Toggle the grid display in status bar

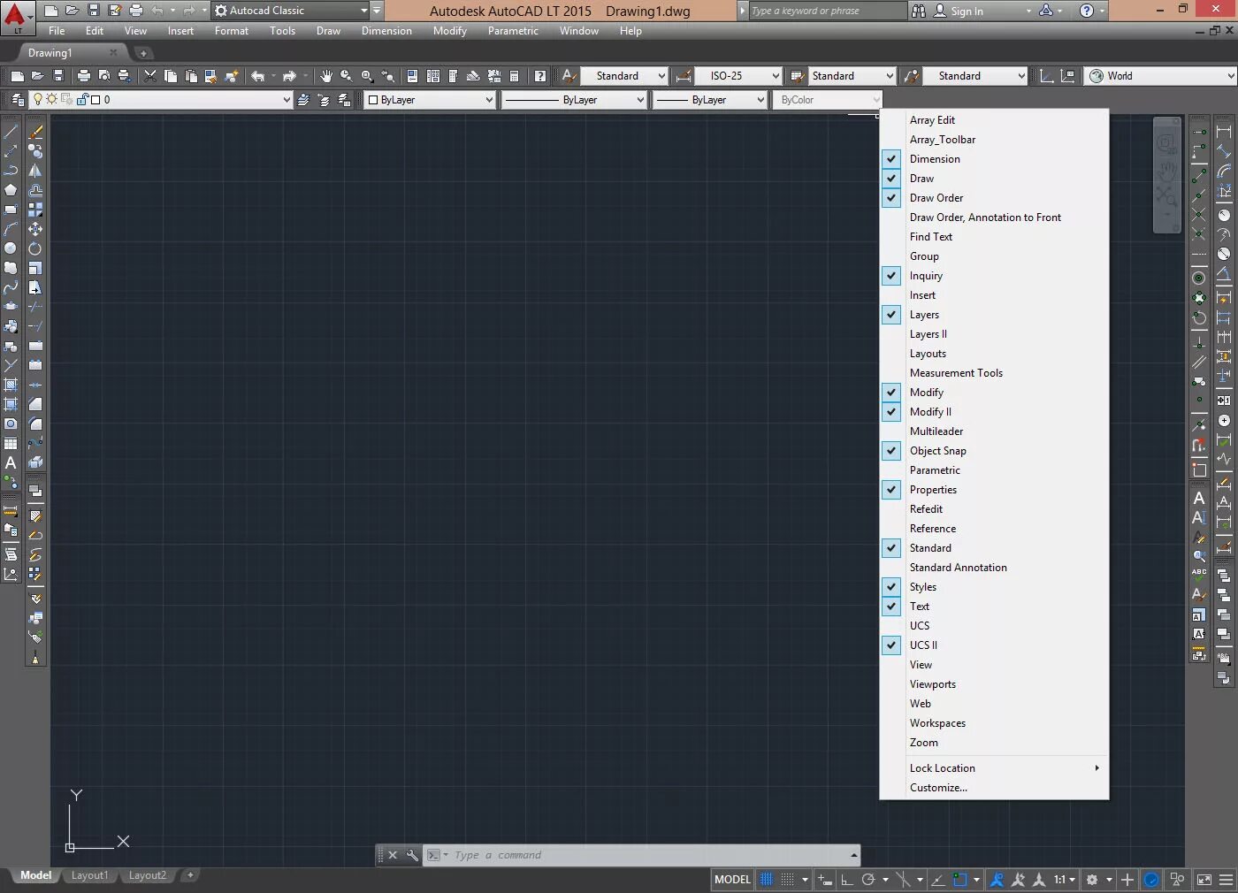(x=767, y=880)
